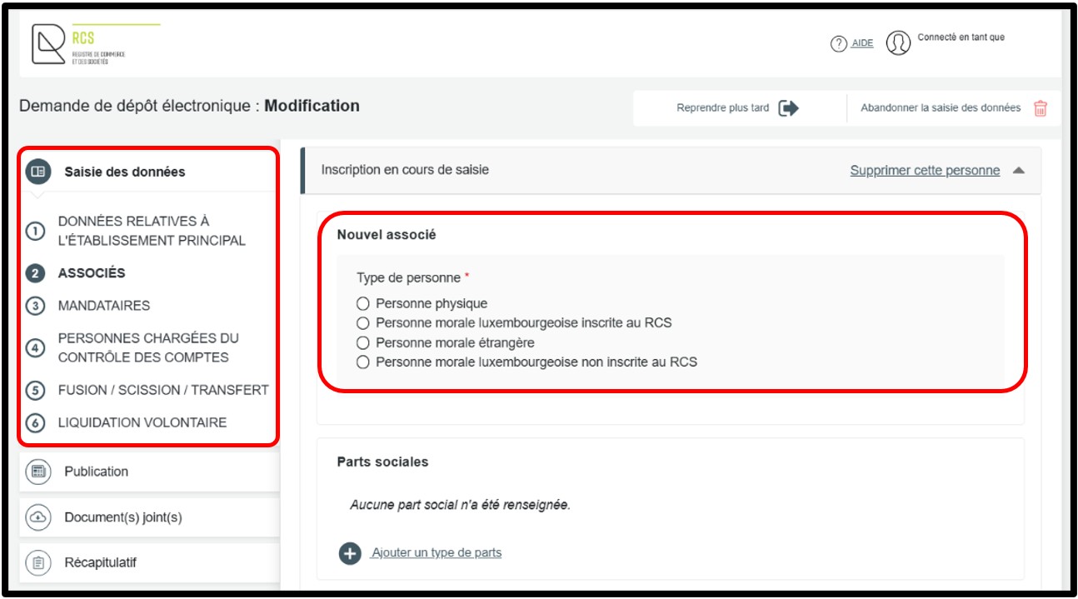Click the plus icon to add parts type
Image resolution: width=1078 pixels, height=599 pixels.
click(350, 553)
